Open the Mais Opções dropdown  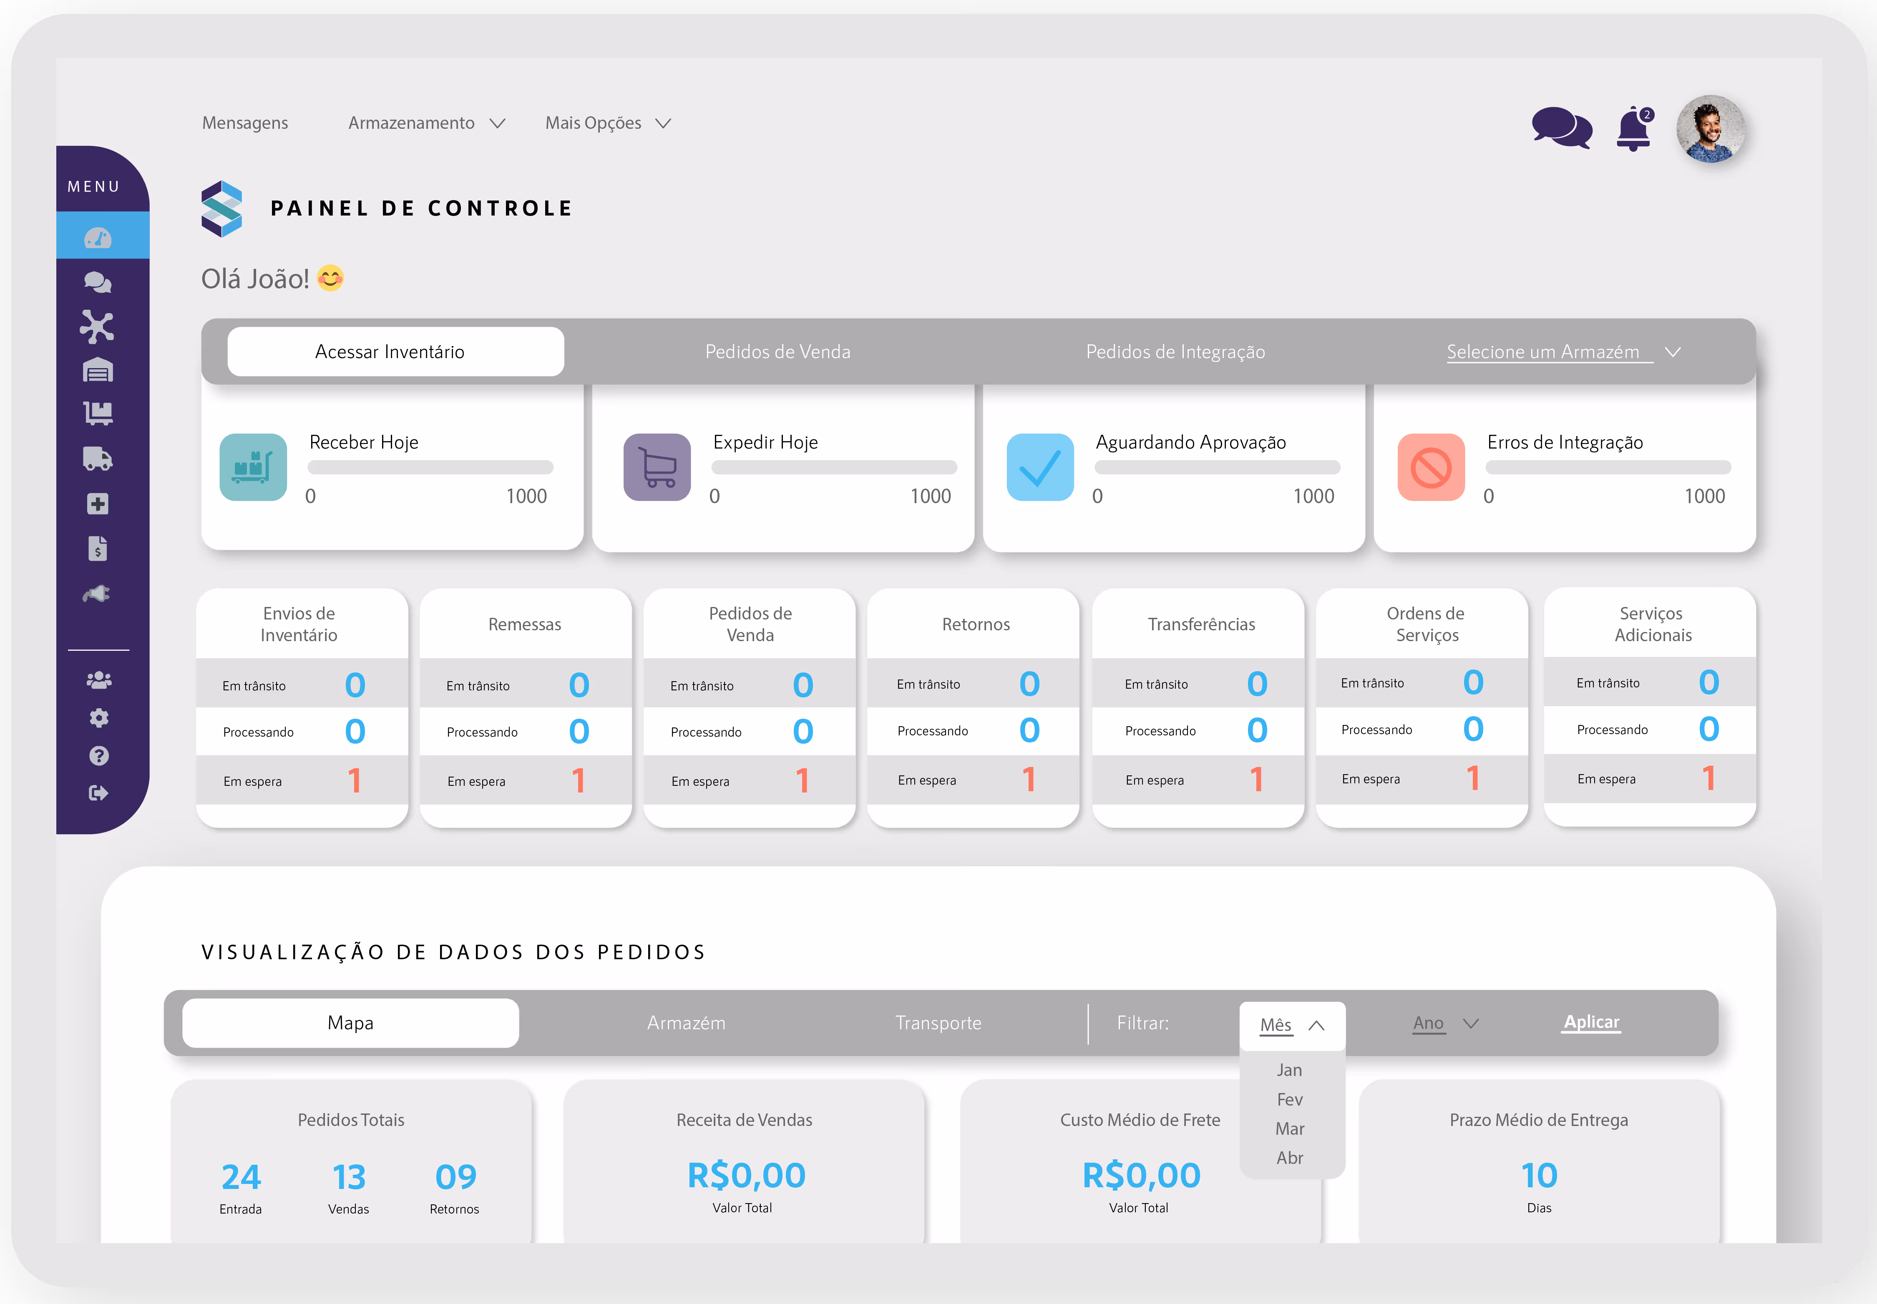(x=607, y=123)
